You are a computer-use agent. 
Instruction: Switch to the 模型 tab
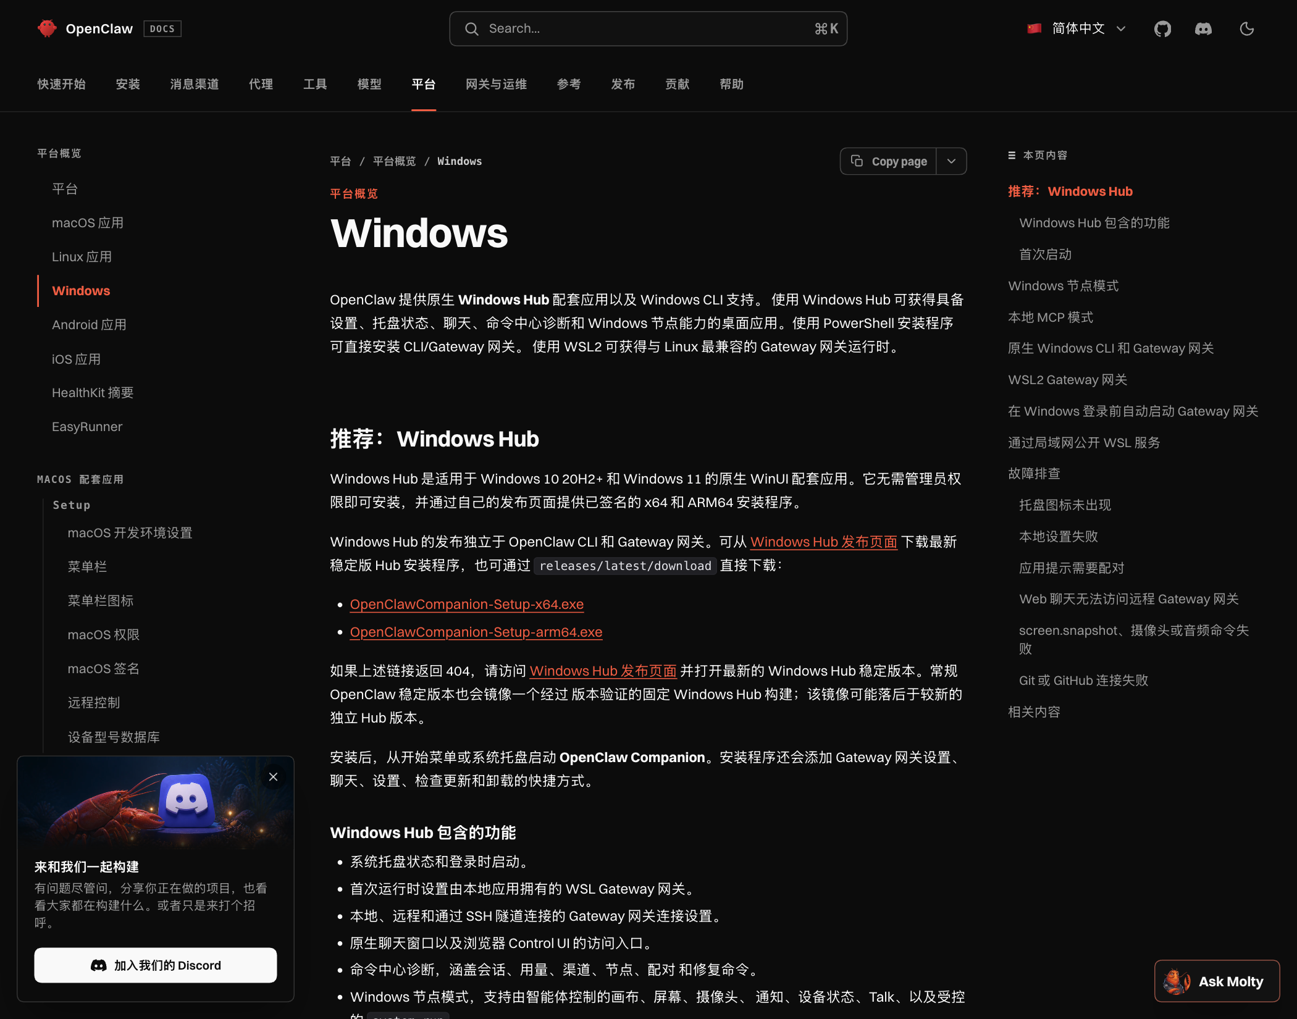click(369, 84)
